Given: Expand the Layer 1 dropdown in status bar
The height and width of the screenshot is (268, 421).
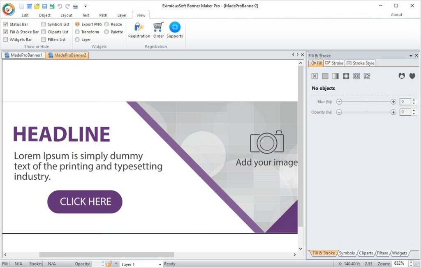Looking at the screenshot, I should pyautogui.click(x=160, y=265).
